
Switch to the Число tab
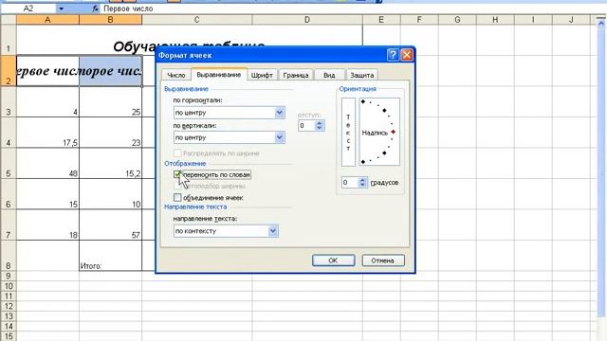(176, 75)
